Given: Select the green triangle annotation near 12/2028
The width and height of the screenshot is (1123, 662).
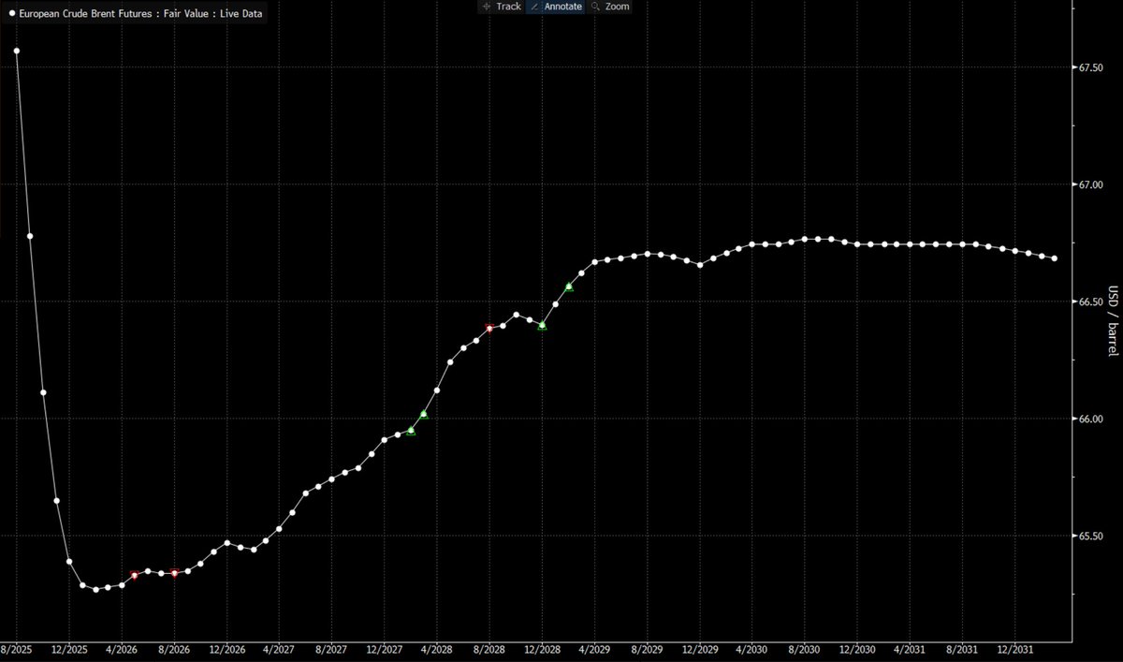Looking at the screenshot, I should point(541,327).
